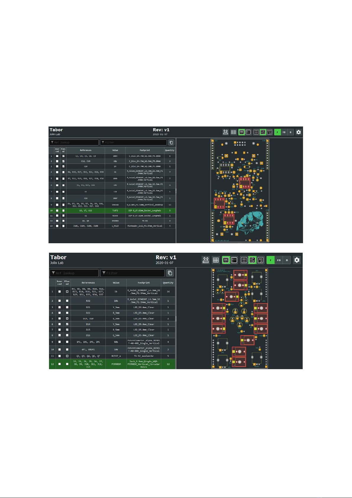Select the J102, J104, J106, J108 row

click(x=112, y=226)
